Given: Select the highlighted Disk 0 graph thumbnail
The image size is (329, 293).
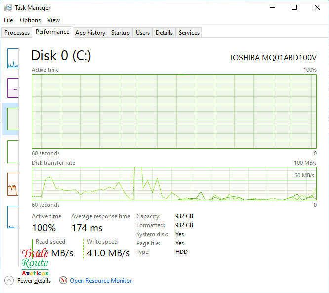Looking at the screenshot, I should (13, 119).
